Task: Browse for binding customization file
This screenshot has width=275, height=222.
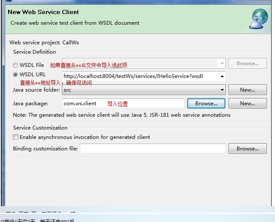Action: (x=247, y=149)
